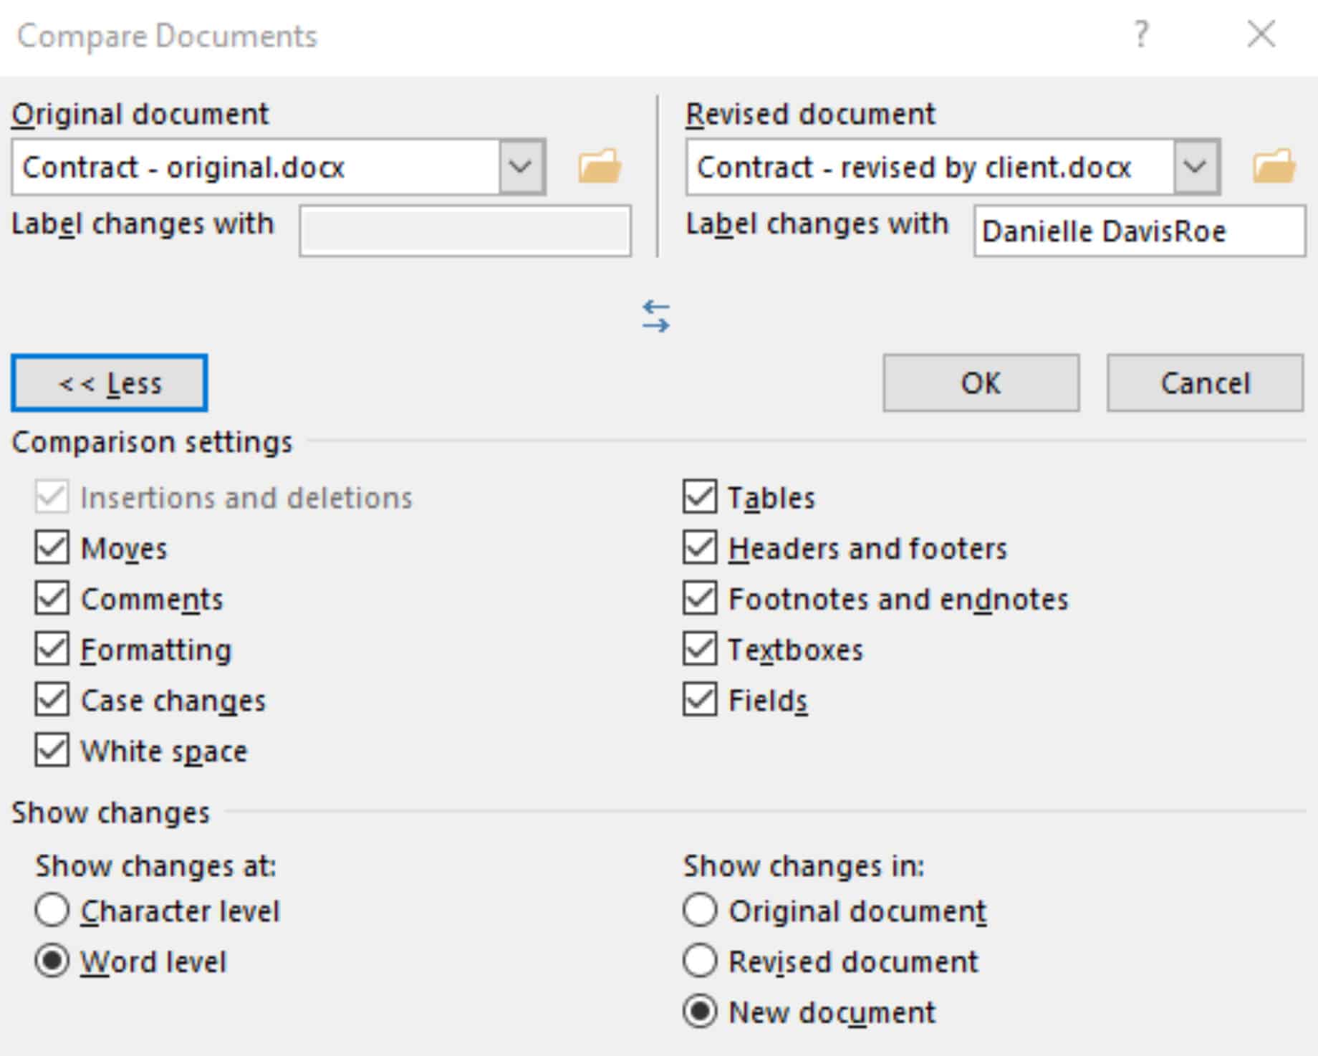Edit the Danielle DavisRoe label field
1318x1056 pixels.
1139,231
